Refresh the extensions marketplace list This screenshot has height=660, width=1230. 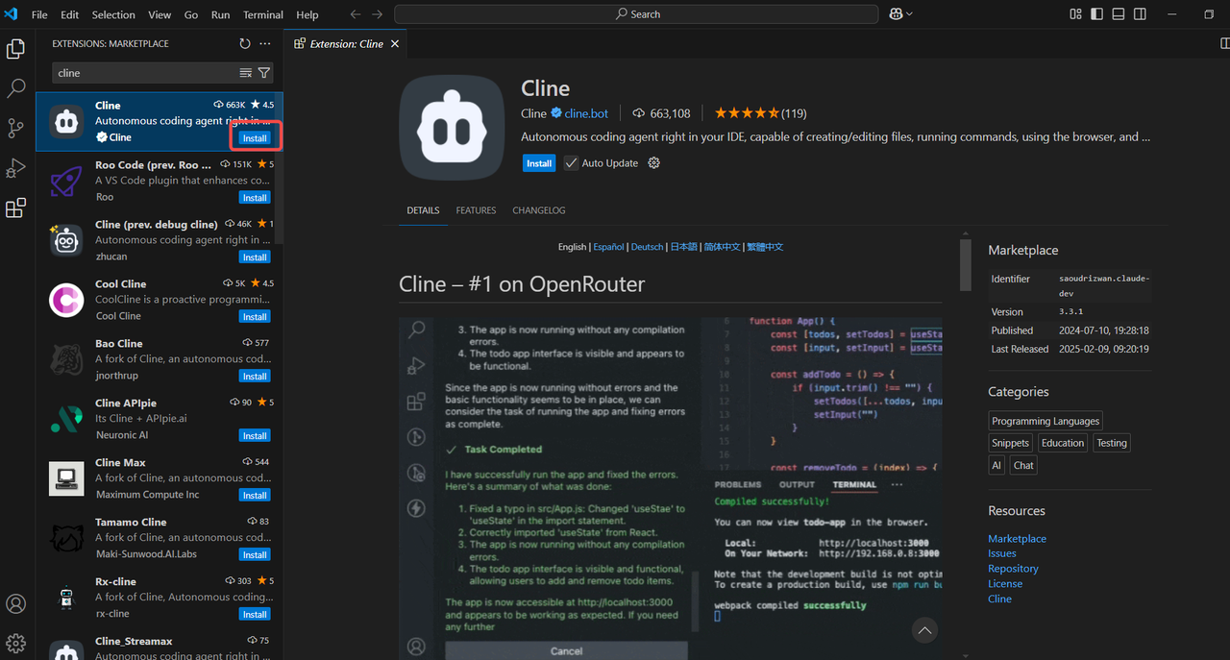pyautogui.click(x=245, y=43)
